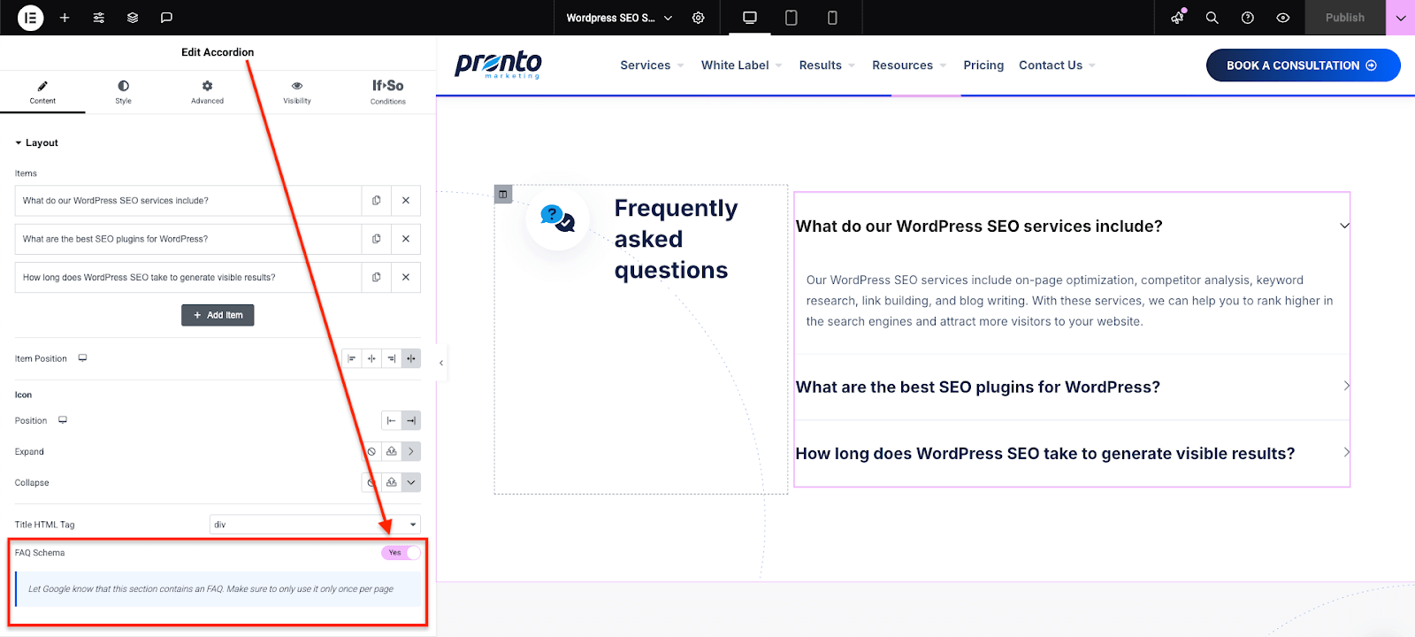Switch to mobile preview mode
Image resolution: width=1415 pixels, height=637 pixels.
[832, 18]
